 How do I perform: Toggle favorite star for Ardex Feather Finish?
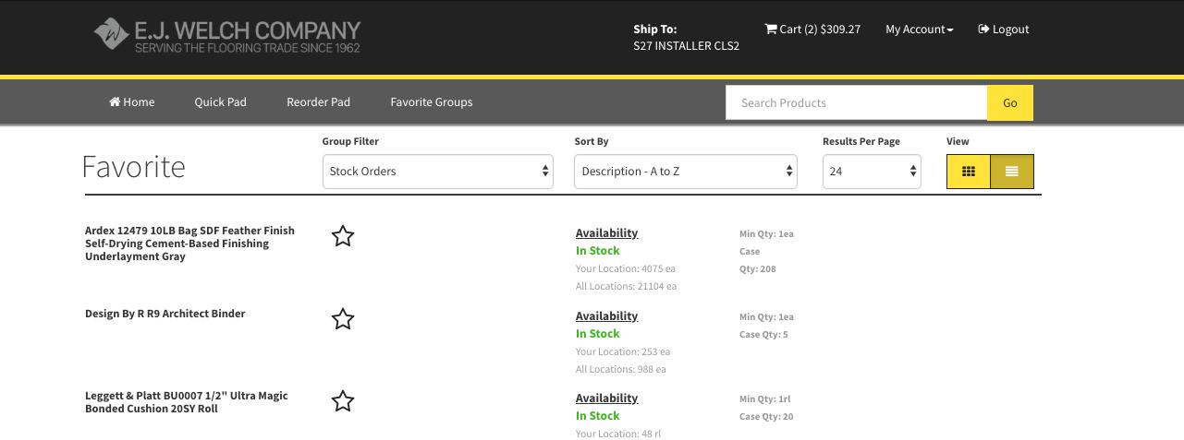[x=343, y=236]
